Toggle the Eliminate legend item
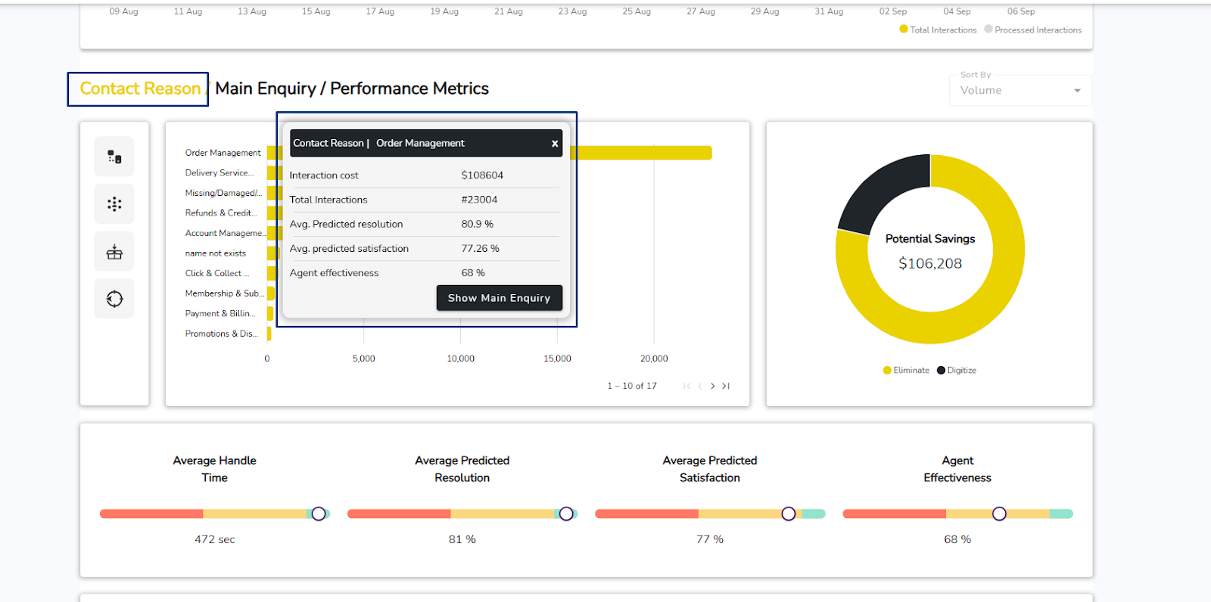This screenshot has height=602, width=1211. [906, 371]
